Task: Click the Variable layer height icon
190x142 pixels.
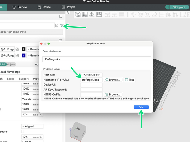Action: click(122, 14)
